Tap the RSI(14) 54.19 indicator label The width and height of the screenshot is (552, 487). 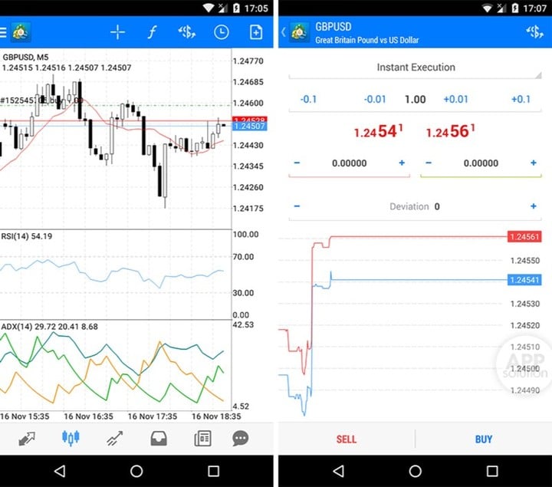click(26, 236)
